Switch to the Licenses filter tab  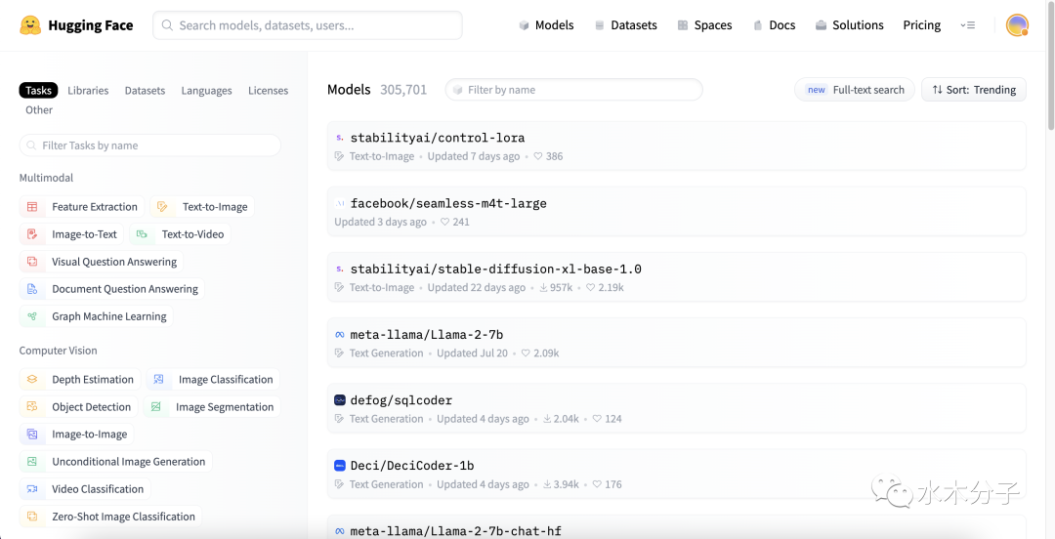268,90
